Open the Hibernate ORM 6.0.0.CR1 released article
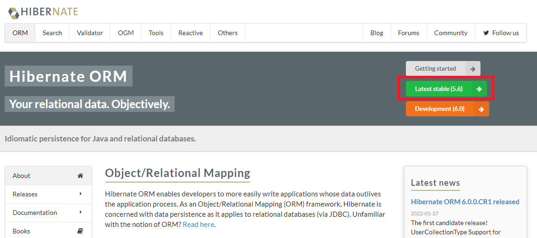 pos(465,202)
